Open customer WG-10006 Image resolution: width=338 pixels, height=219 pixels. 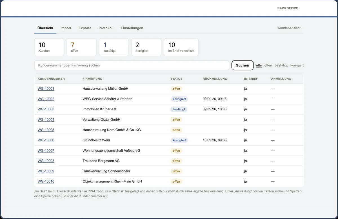point(46,140)
